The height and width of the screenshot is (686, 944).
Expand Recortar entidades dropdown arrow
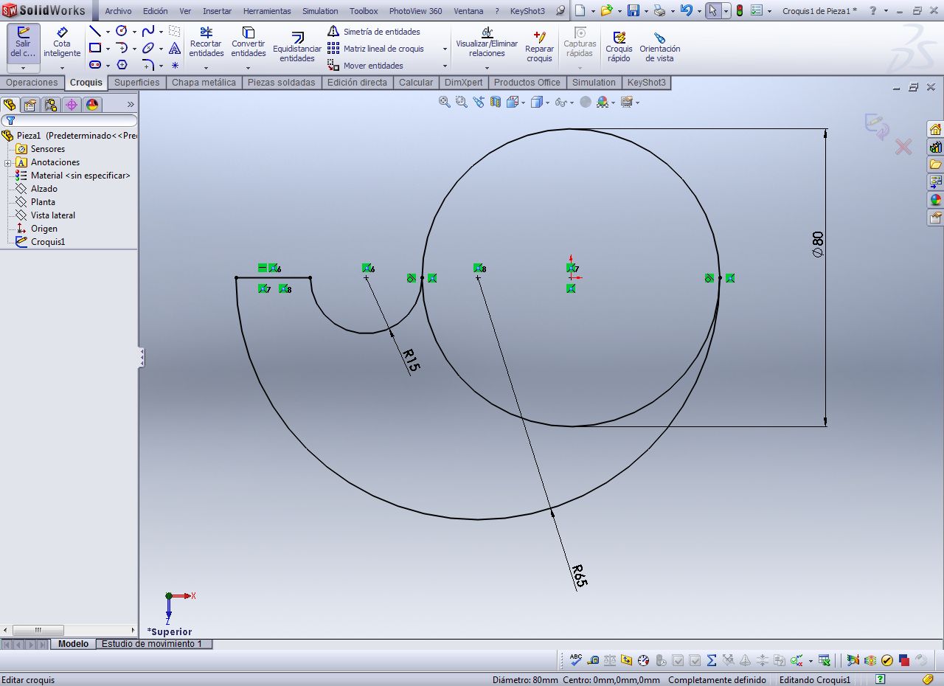206,68
